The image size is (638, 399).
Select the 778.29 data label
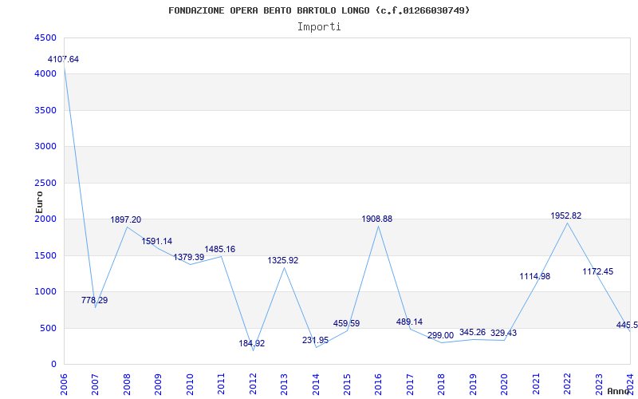(94, 301)
